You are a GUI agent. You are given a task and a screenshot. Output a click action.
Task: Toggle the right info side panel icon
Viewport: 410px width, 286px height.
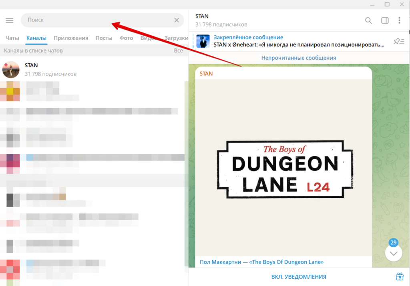[385, 20]
